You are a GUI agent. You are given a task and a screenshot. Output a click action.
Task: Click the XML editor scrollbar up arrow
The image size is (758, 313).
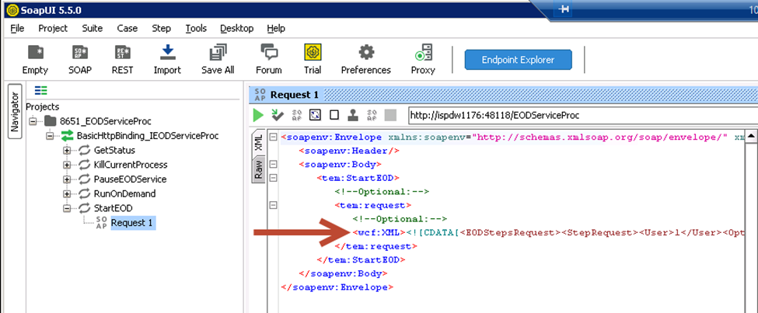[x=751, y=137]
